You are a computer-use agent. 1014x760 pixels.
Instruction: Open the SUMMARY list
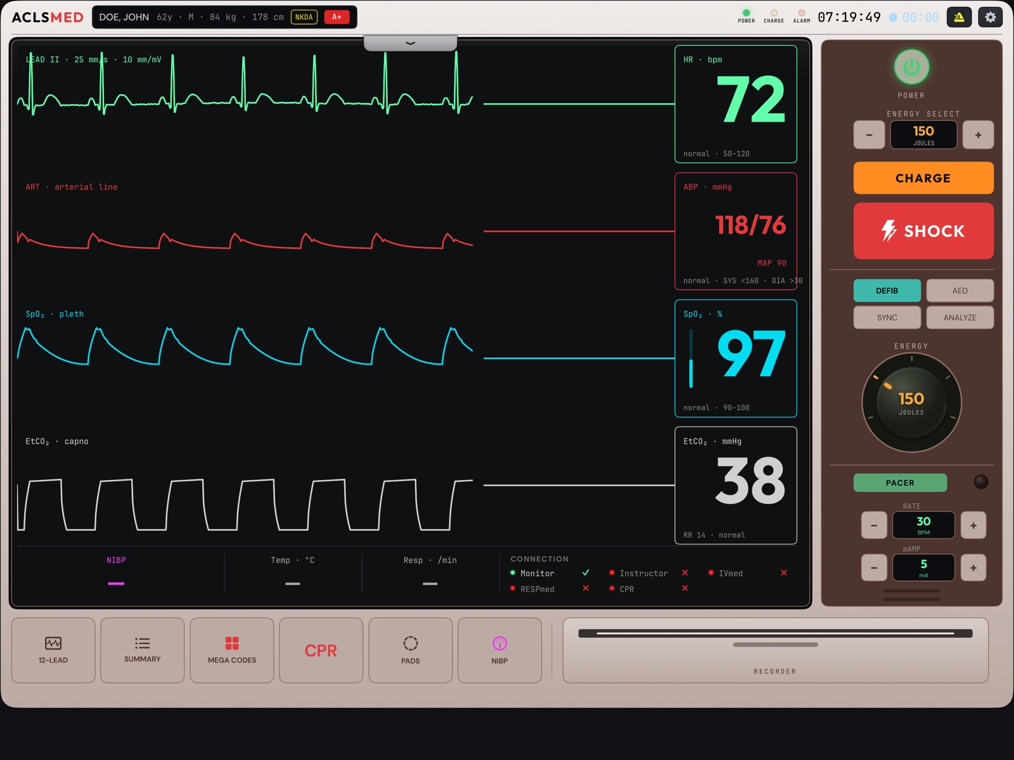pyautogui.click(x=143, y=650)
